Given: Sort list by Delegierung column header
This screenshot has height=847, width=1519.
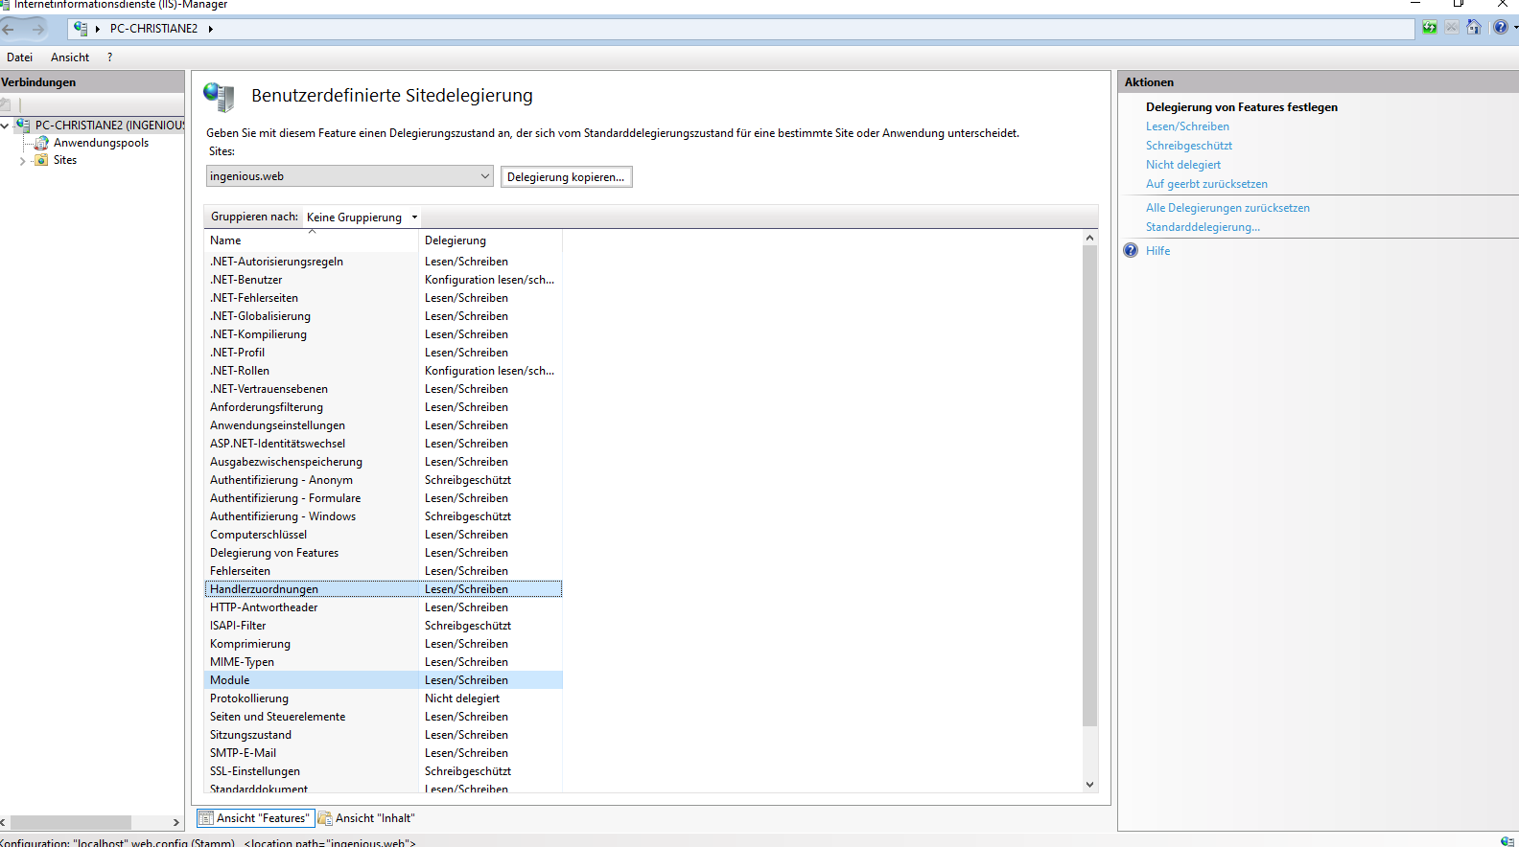Looking at the screenshot, I should (490, 240).
